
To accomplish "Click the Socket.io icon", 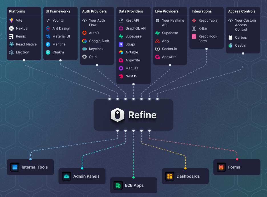I will pos(157,49).
